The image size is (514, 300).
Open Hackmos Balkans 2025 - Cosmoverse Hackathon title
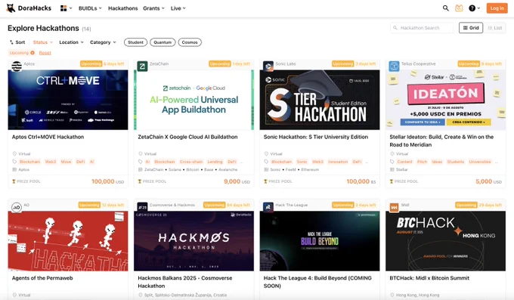coord(185,282)
